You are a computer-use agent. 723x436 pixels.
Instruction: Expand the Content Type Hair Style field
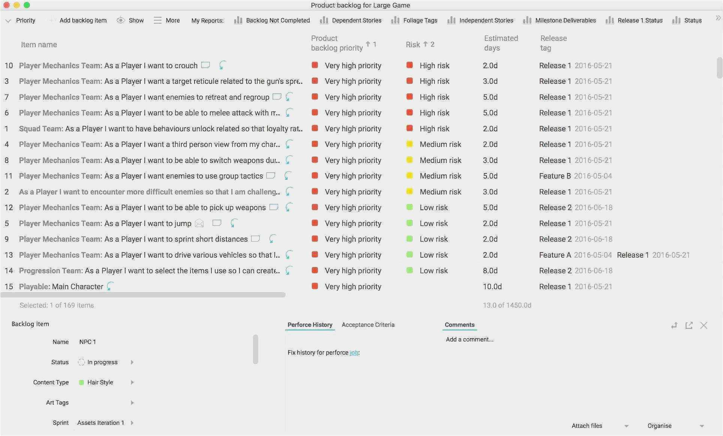(x=132, y=382)
